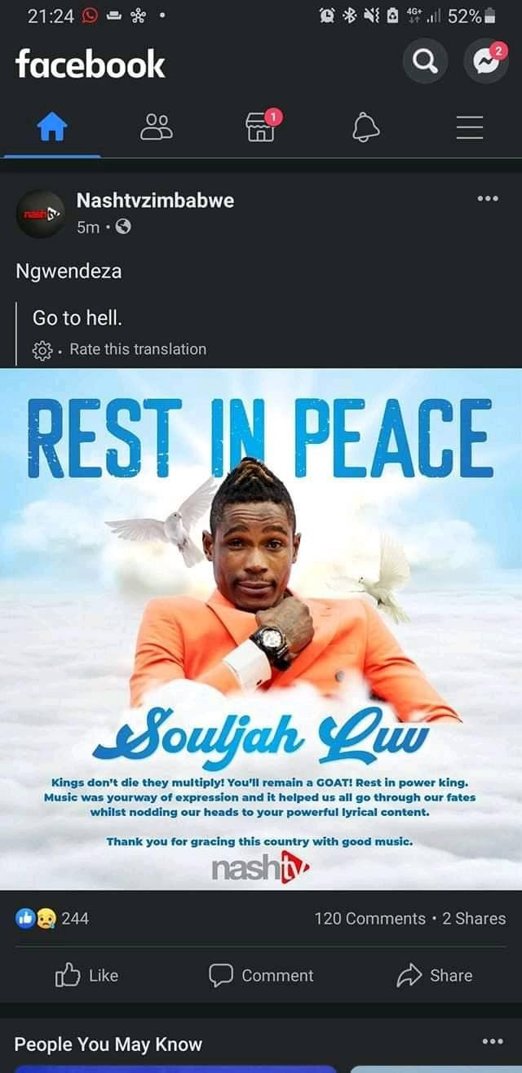Image resolution: width=522 pixels, height=1073 pixels.
Task: Click Rate this translation link
Action: [x=138, y=349]
